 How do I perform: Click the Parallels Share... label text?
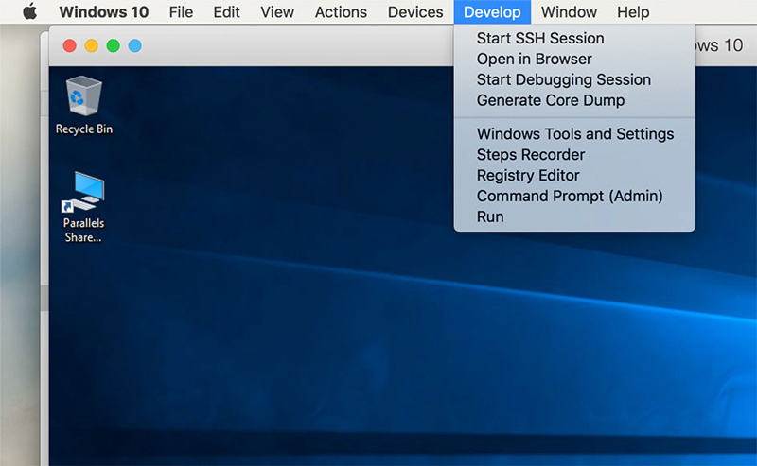(83, 230)
